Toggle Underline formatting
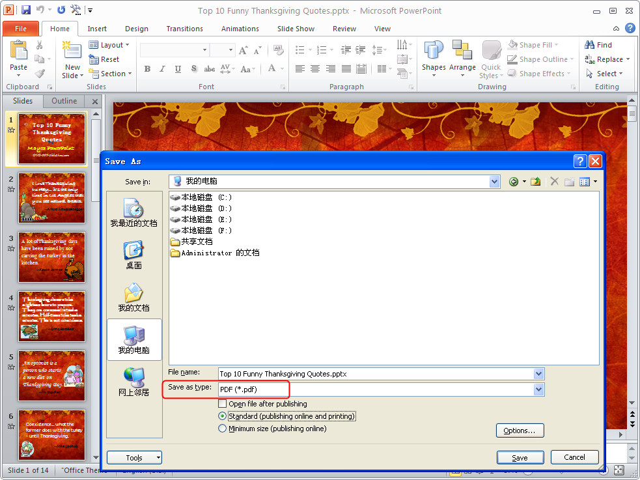Image resolution: width=640 pixels, height=480 pixels. [x=178, y=69]
